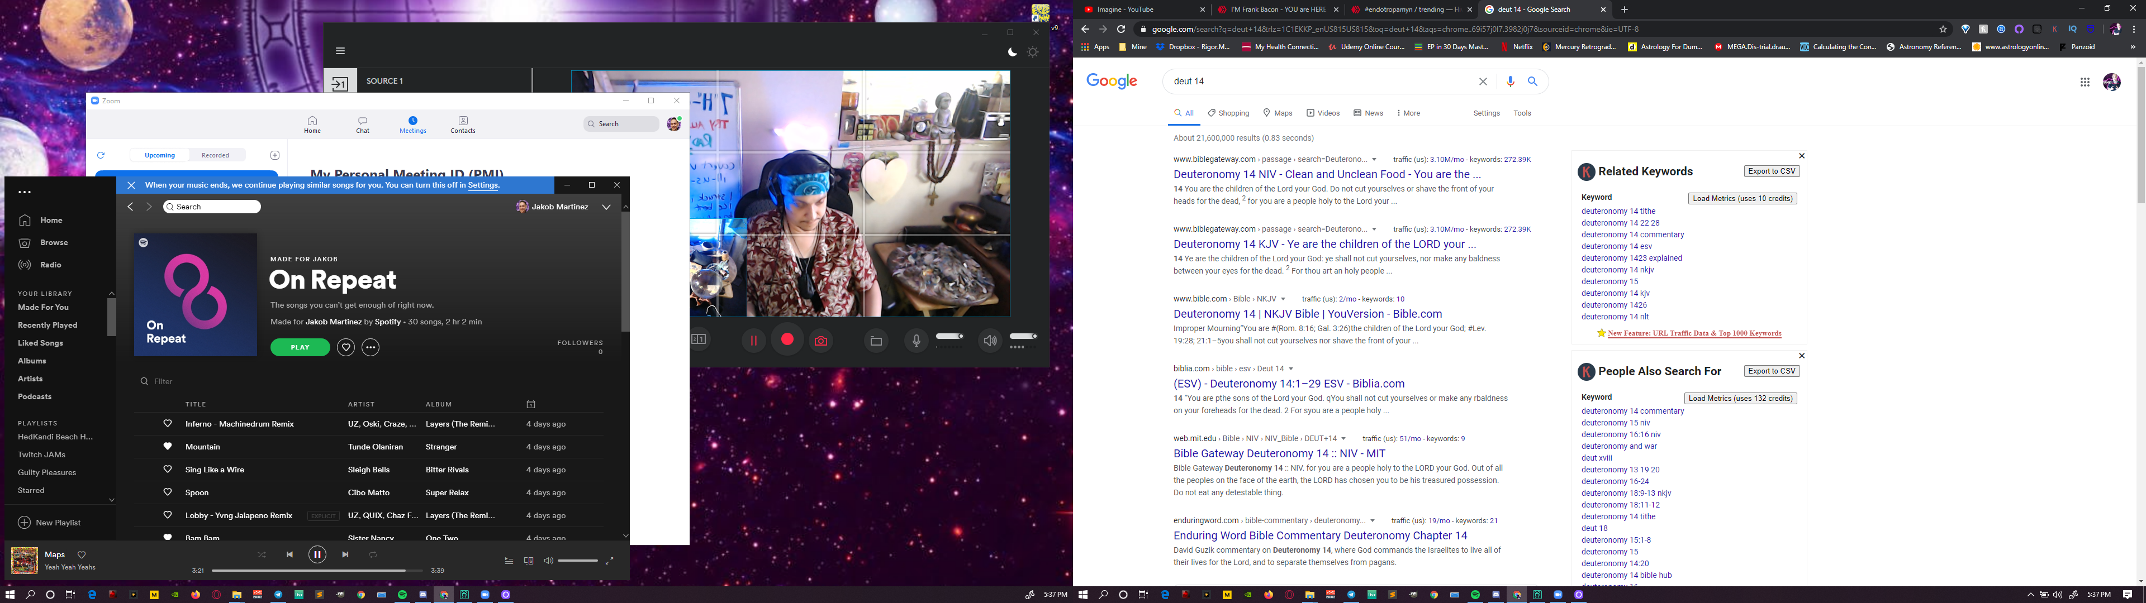Viewport: 2146px width, 603px height.
Task: Create a New Playlist in Spotify
Action: click(49, 523)
